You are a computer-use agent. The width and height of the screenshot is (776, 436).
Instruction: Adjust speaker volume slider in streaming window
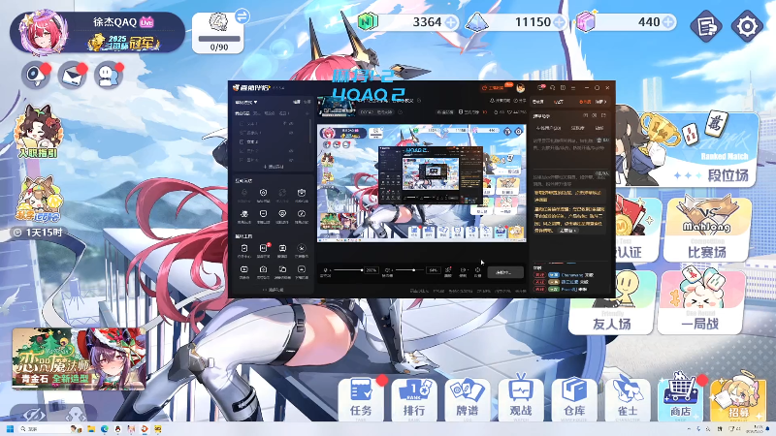[x=410, y=270]
